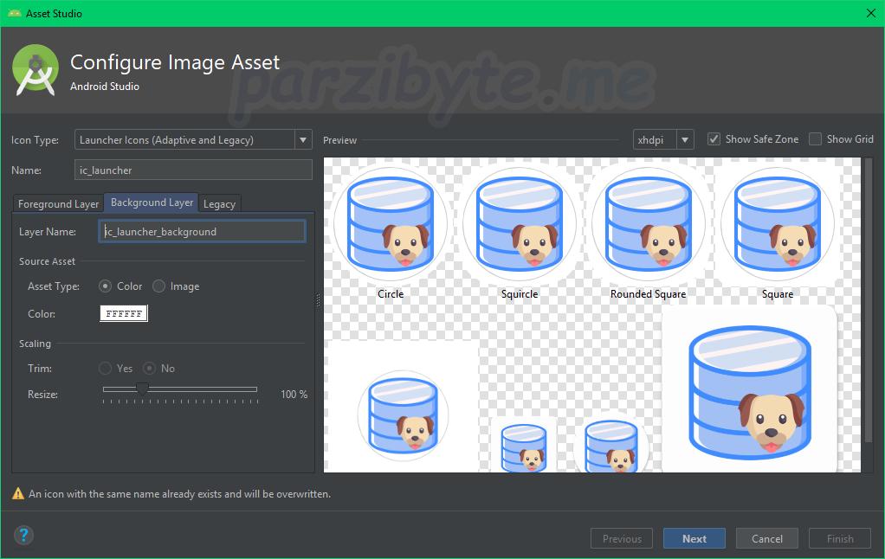885x559 pixels.
Task: Click the warning triangle icon
Action: pyautogui.click(x=17, y=494)
